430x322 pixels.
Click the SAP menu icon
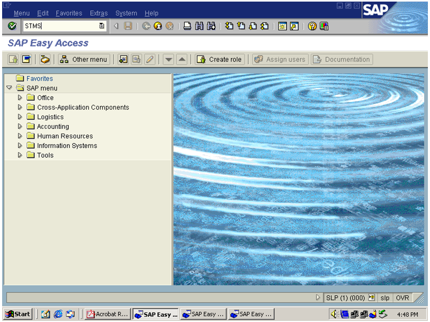point(26,59)
